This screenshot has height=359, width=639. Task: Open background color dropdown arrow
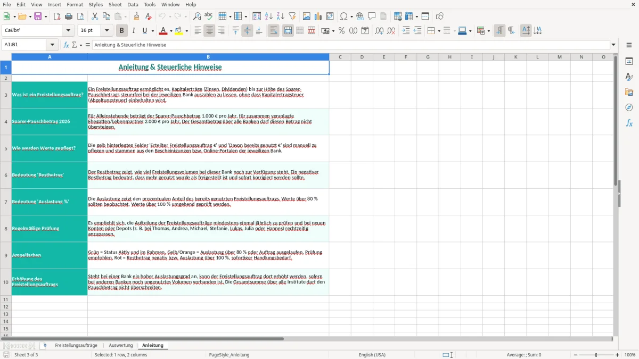pyautogui.click(x=186, y=31)
